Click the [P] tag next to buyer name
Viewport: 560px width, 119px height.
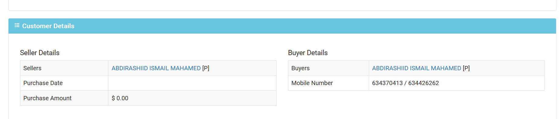[x=466, y=68]
